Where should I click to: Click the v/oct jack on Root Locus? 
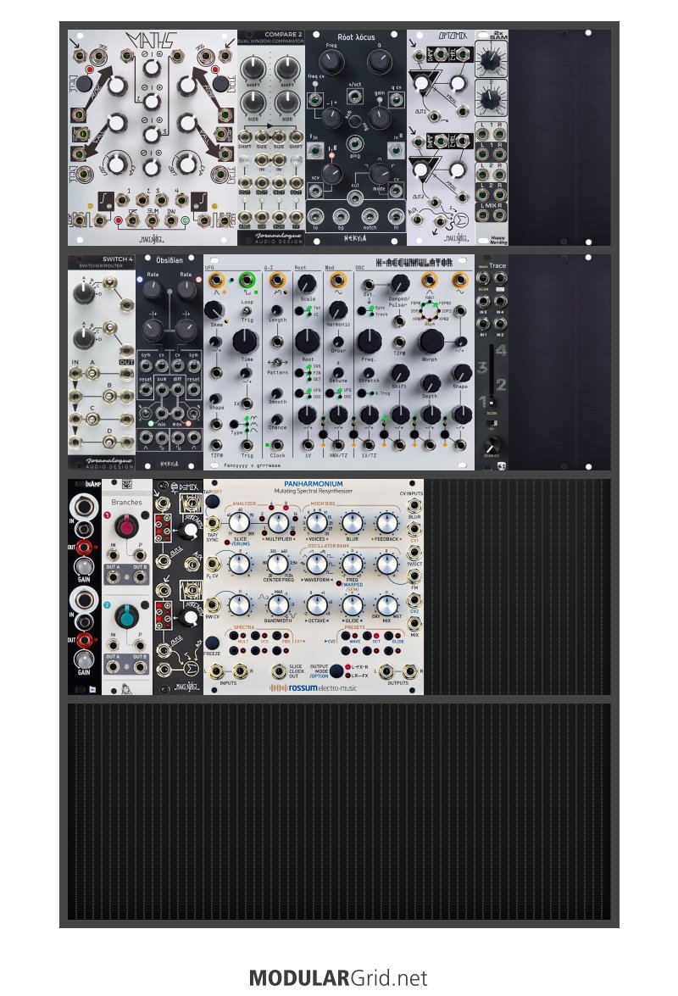[355, 97]
